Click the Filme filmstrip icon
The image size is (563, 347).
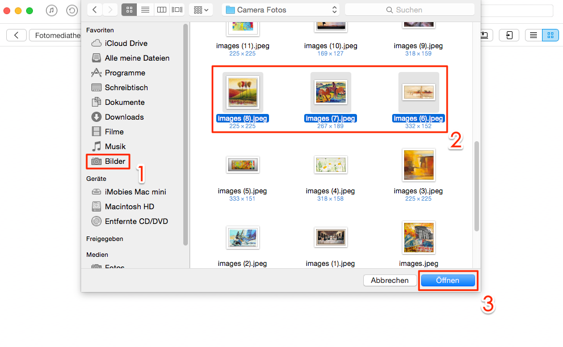(96, 132)
